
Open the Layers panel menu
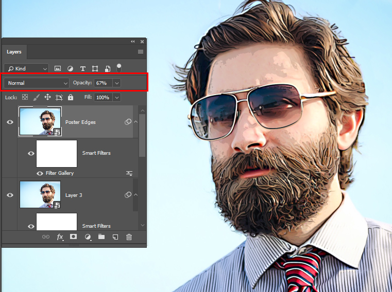[x=141, y=51]
